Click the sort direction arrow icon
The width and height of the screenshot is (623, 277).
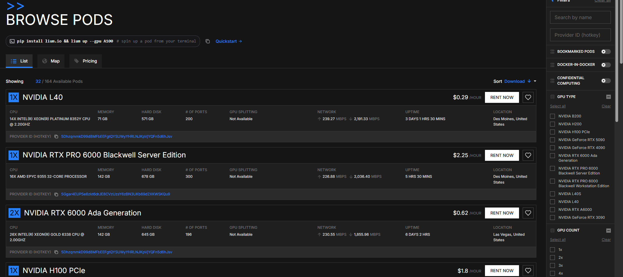click(x=529, y=81)
